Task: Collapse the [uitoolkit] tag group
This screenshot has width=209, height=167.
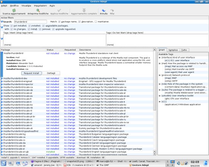Action: [160, 96]
